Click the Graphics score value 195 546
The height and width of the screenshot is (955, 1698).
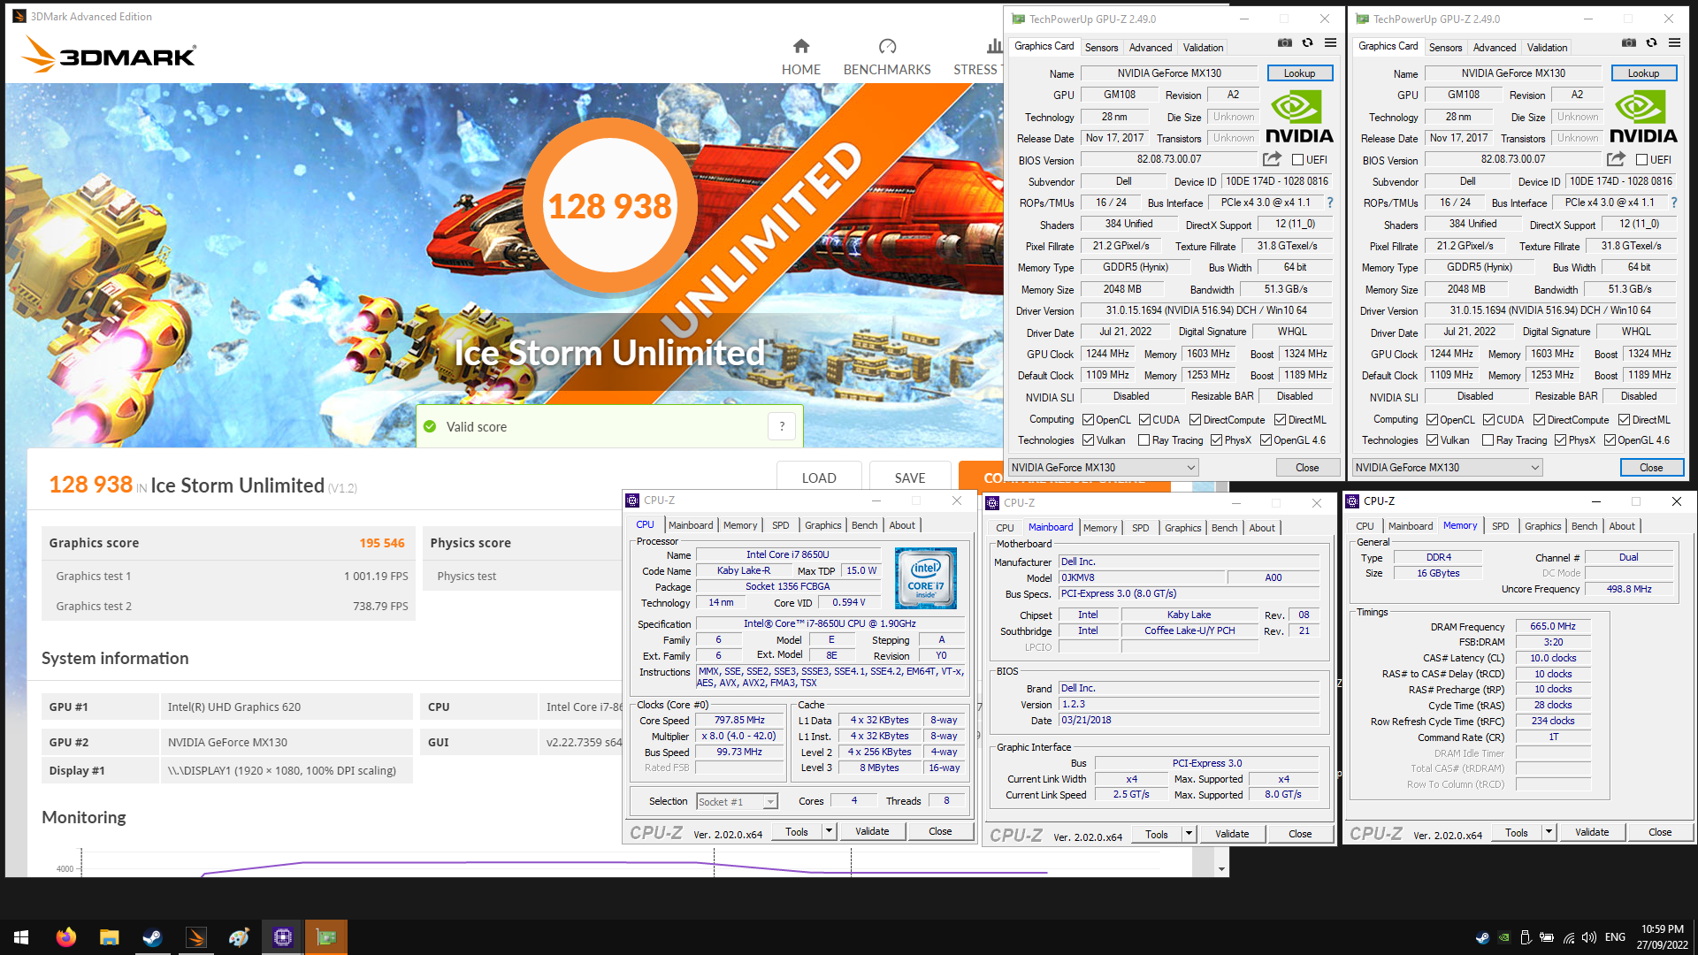pyautogui.click(x=382, y=543)
